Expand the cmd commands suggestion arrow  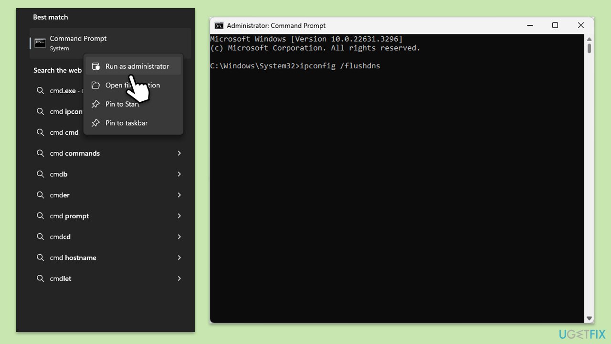[179, 153]
